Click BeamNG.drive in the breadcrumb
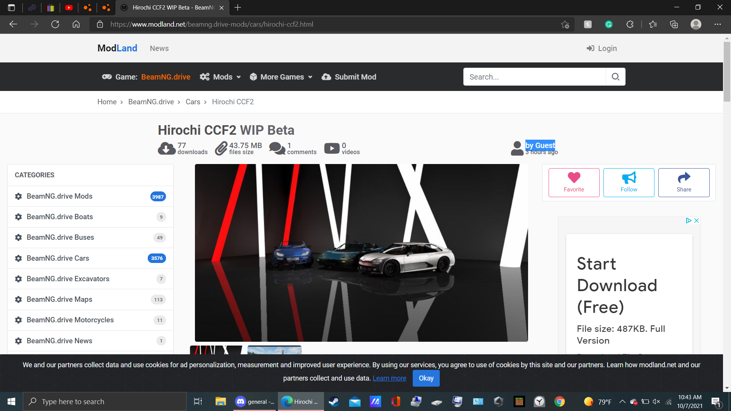731x411 pixels. (151, 102)
